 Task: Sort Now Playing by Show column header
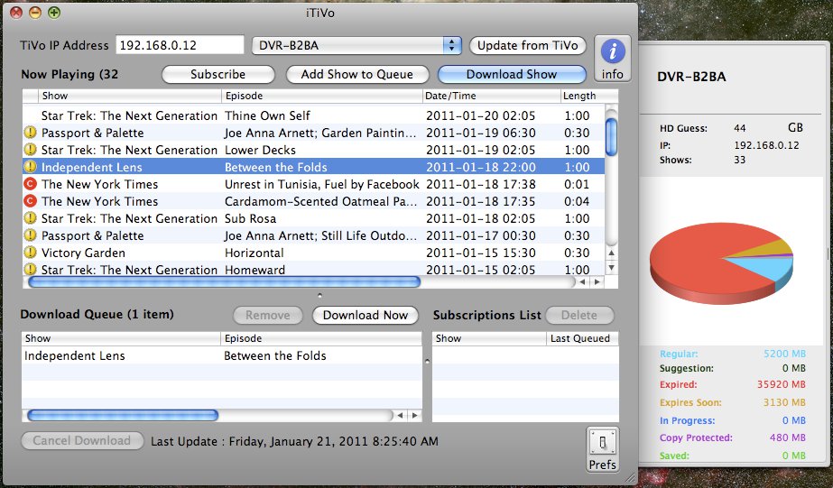click(x=130, y=96)
